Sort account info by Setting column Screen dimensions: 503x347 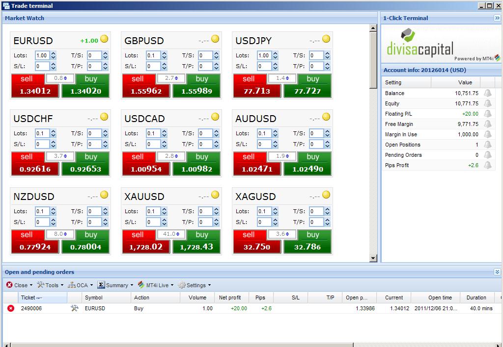(406, 83)
